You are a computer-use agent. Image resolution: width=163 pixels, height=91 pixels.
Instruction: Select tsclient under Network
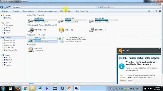[8, 65]
